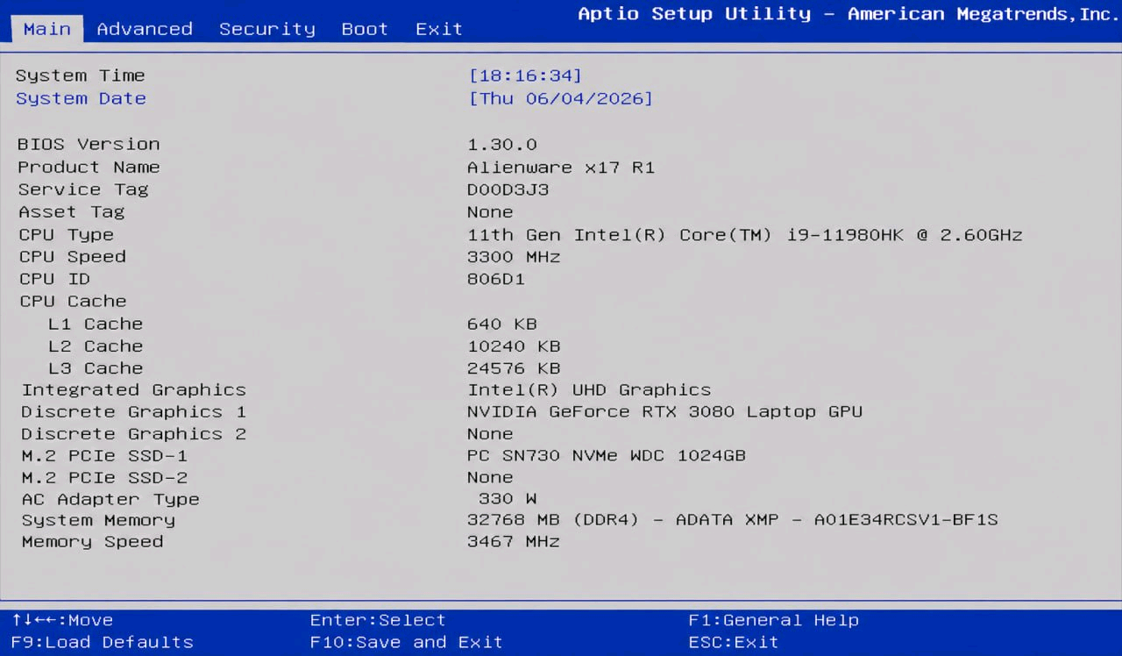Click the Aptio Setup Utility title text

point(849,14)
